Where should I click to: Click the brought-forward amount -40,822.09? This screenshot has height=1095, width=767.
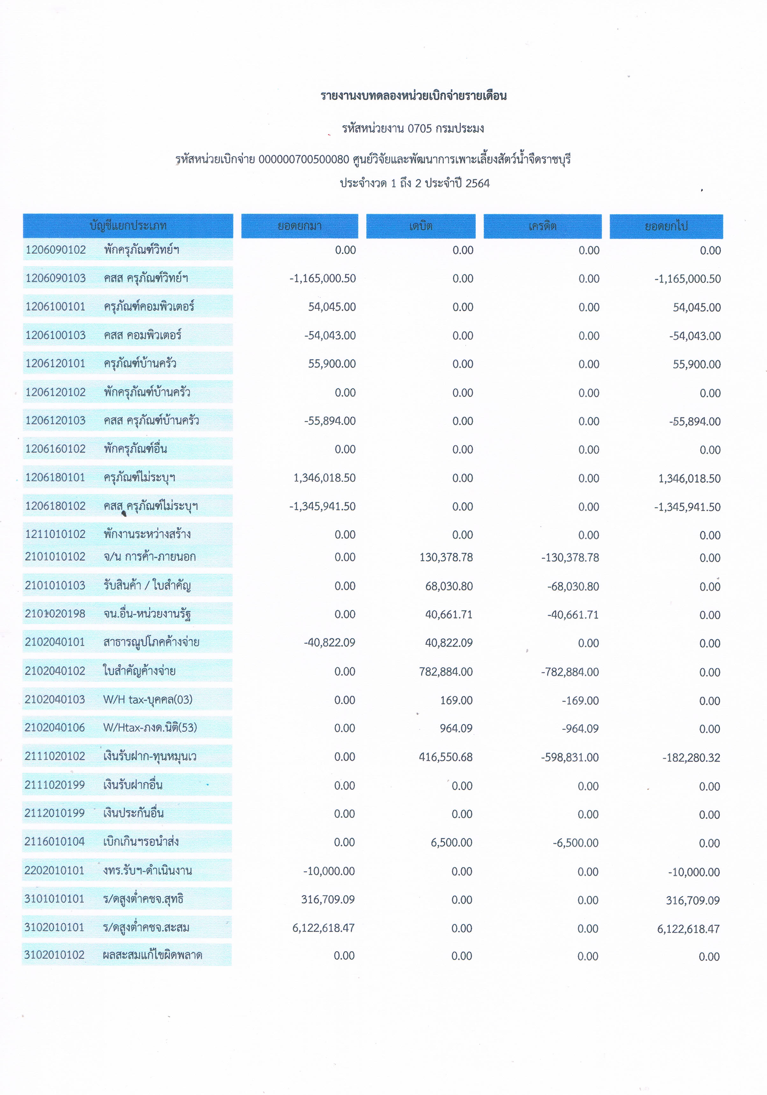tap(330, 643)
